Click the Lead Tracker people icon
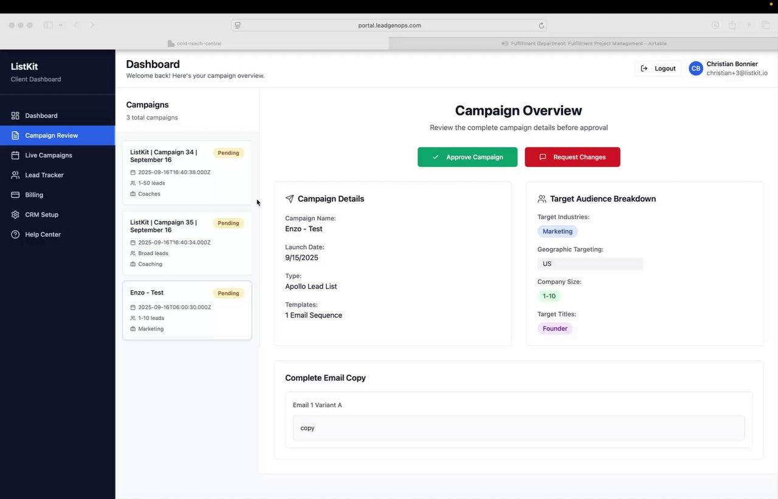778x499 pixels. click(15, 175)
